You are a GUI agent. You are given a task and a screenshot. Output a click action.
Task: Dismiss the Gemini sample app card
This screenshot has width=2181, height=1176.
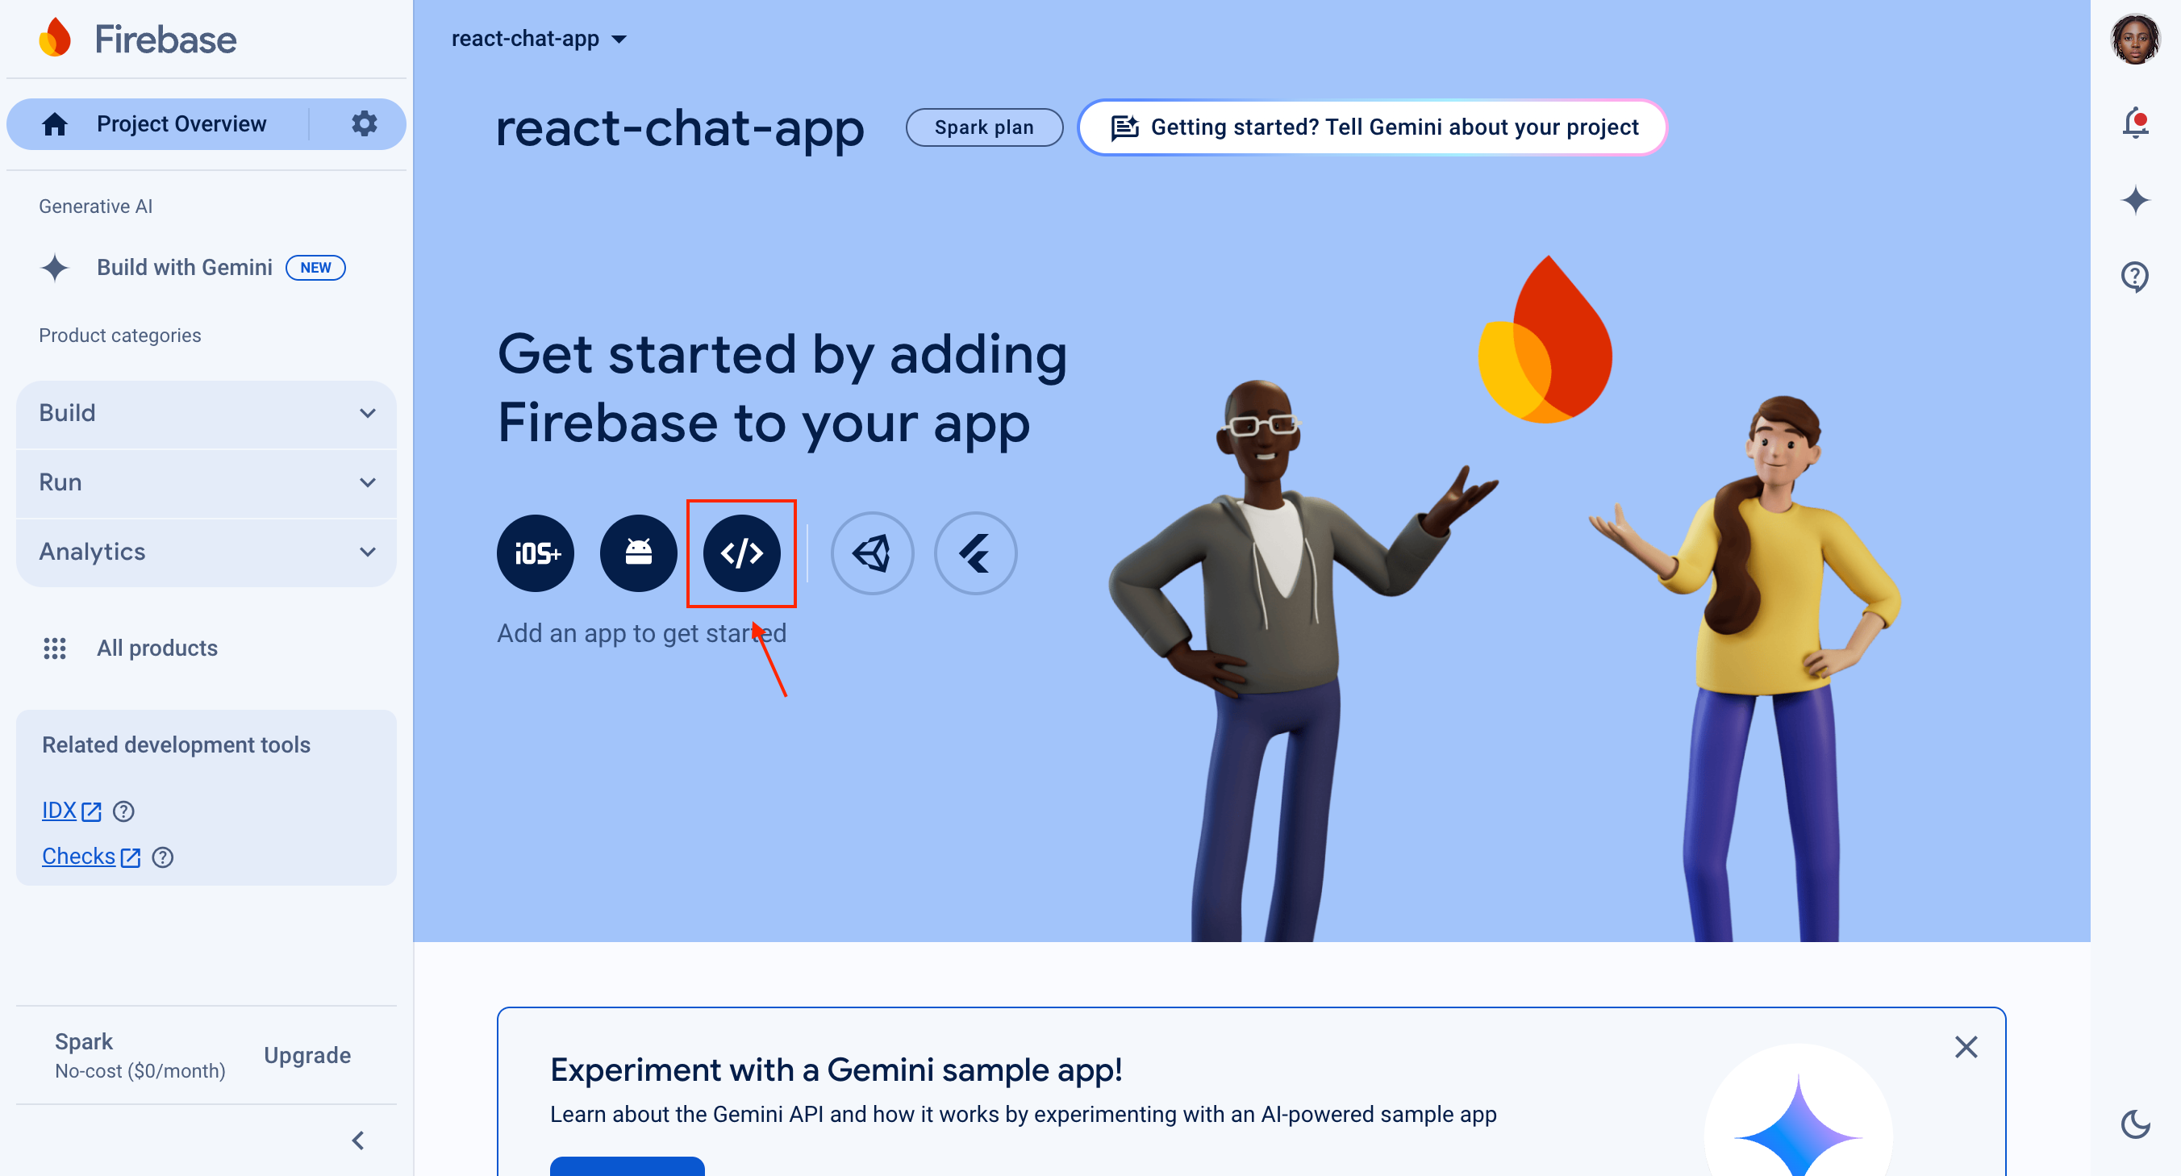[x=1966, y=1047]
